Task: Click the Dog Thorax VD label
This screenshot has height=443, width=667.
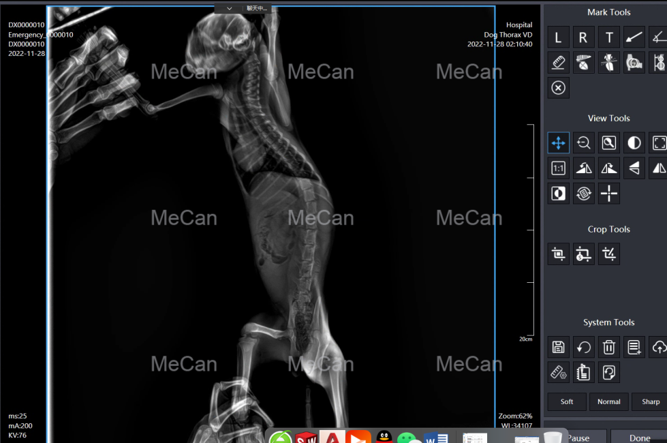Action: pyautogui.click(x=508, y=35)
